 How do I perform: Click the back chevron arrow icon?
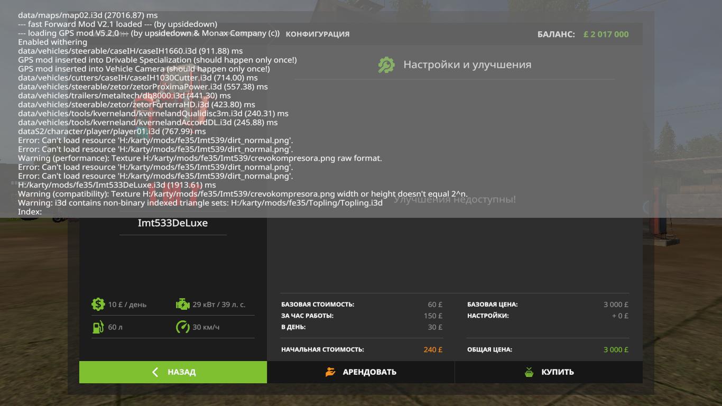pos(155,372)
